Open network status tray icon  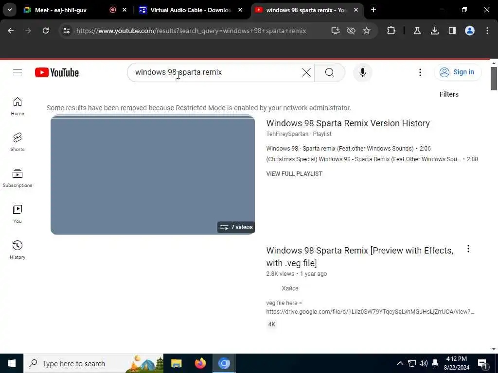411,363
